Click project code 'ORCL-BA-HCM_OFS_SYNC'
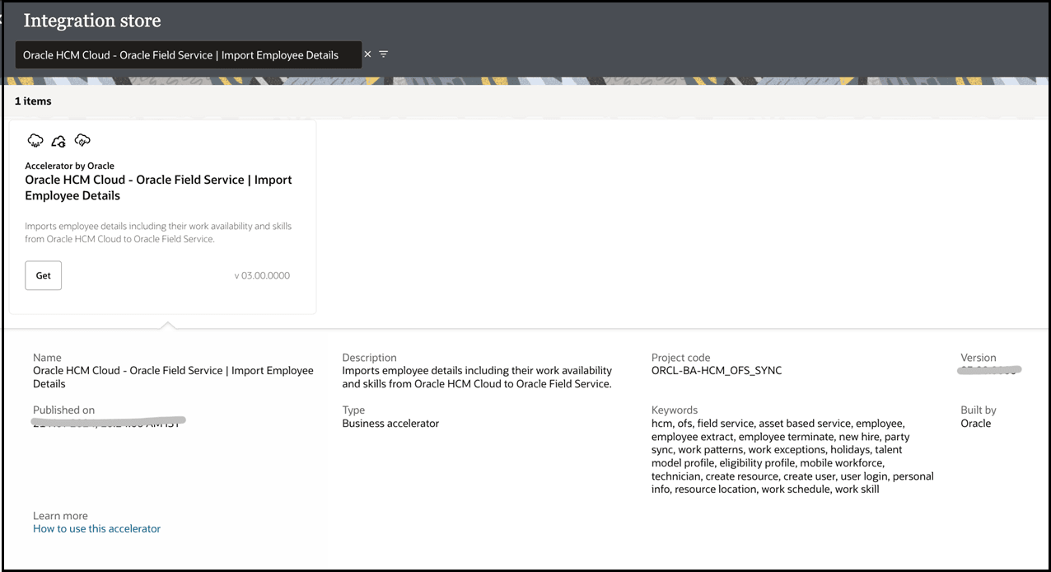Image resolution: width=1051 pixels, height=572 pixels. (x=717, y=370)
